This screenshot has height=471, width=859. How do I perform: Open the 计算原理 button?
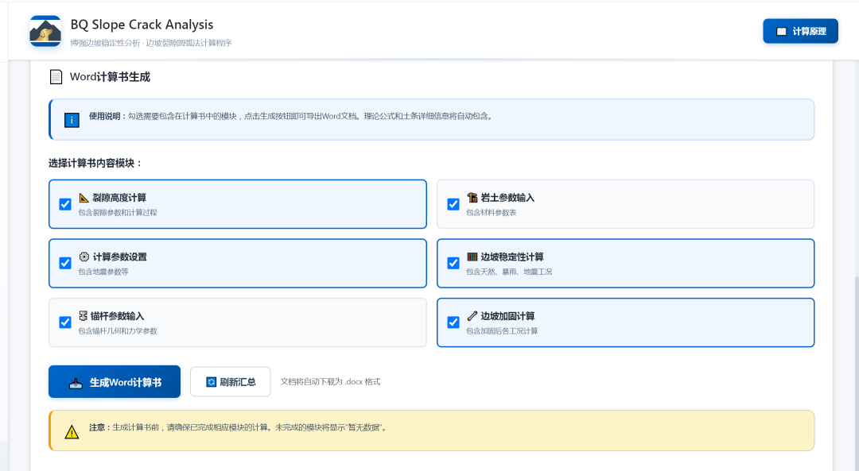800,31
